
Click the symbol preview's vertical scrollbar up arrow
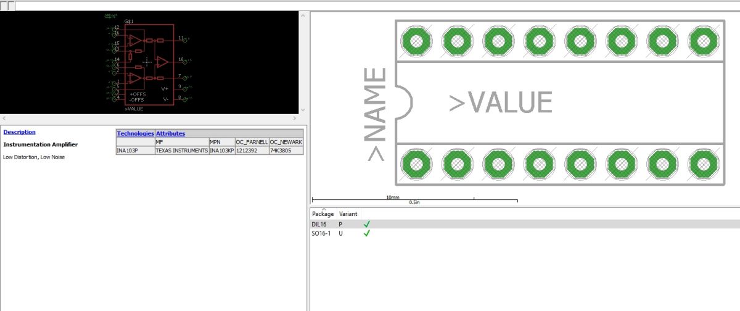coord(303,15)
